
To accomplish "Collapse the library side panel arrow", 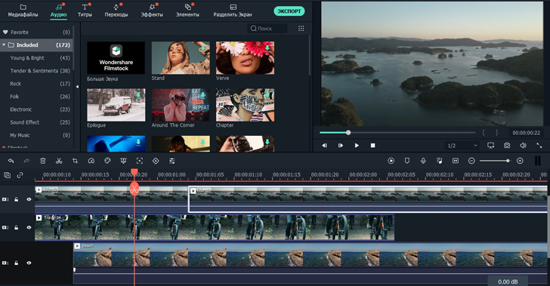I will pos(77,87).
